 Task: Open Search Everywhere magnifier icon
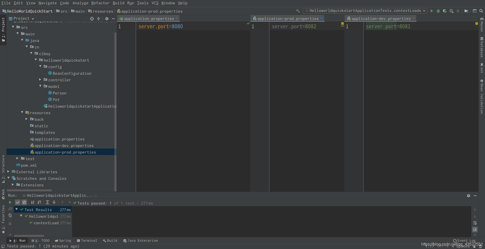coord(481,11)
